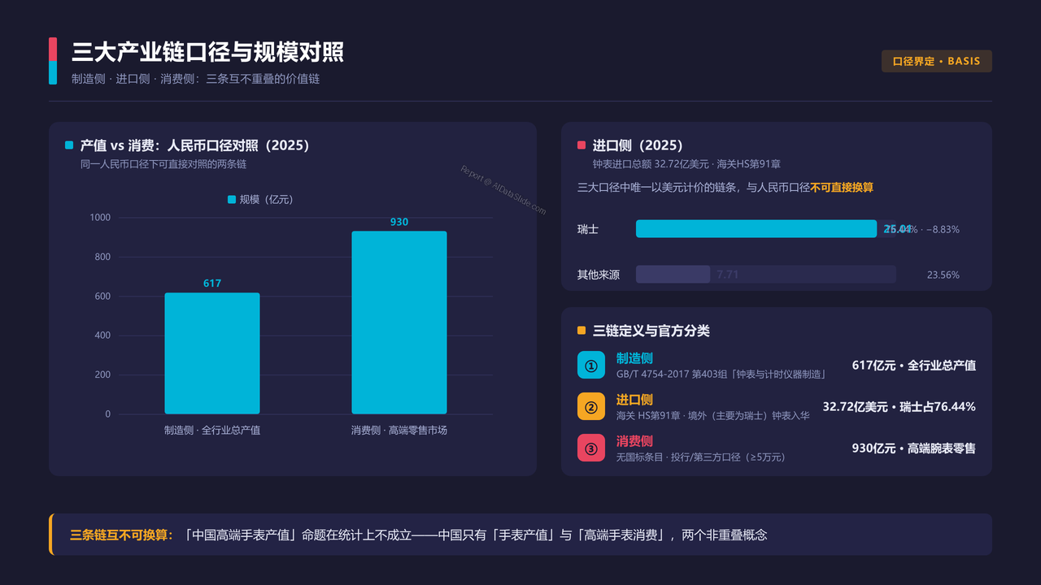
Task: Click x-axis label 消费侧 · 高端零售市场
Action: coord(399,430)
